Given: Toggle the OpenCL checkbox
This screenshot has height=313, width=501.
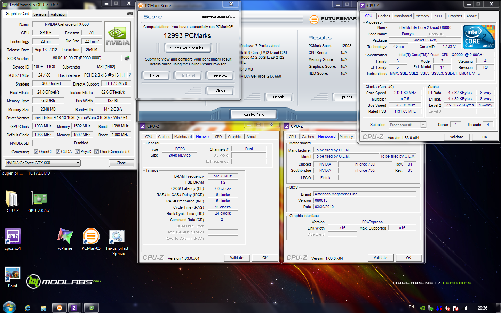Looking at the screenshot, I should tap(36, 152).
